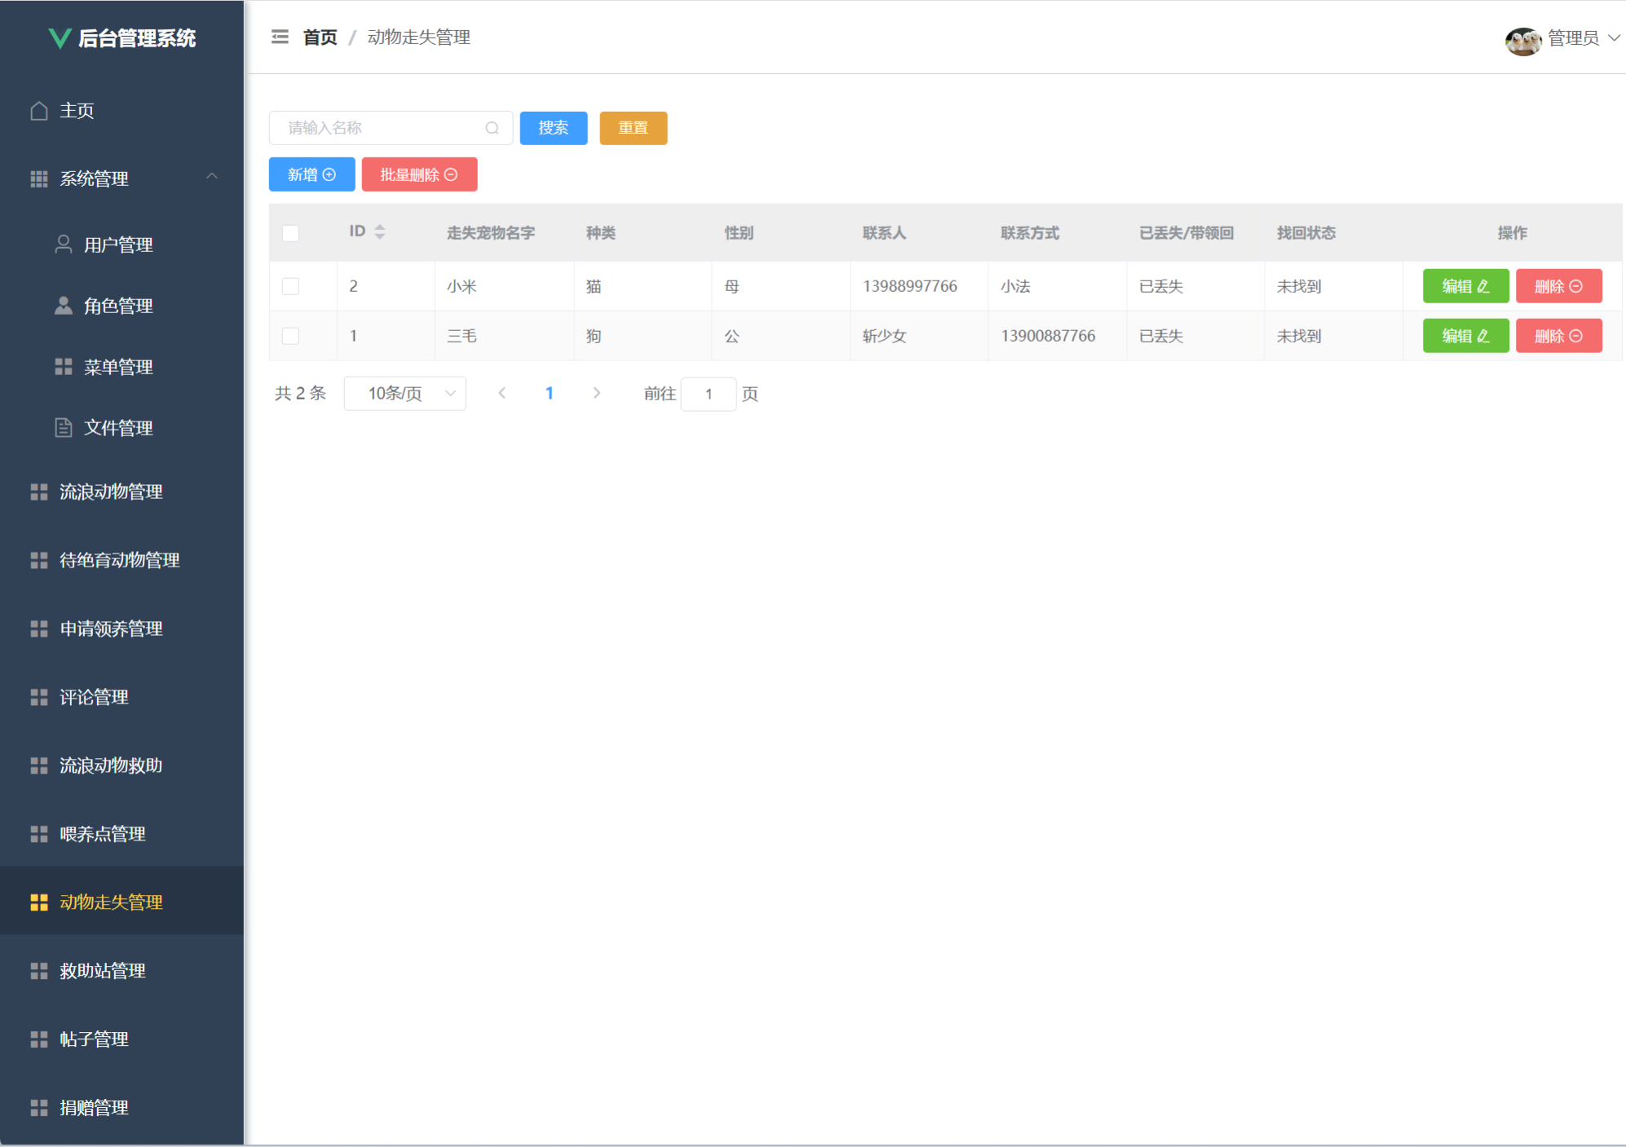The width and height of the screenshot is (1626, 1147).
Task: Click the home icon beside 主页
Action: [39, 111]
